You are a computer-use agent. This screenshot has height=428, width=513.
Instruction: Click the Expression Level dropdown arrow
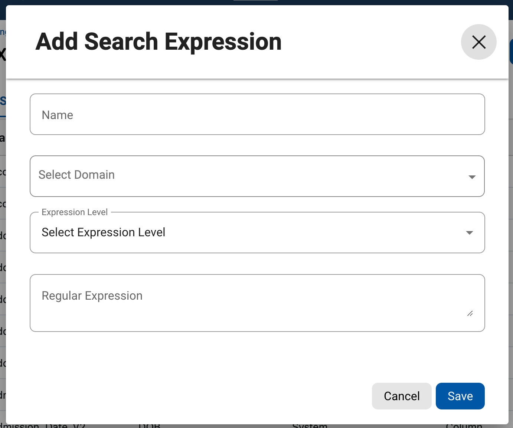tap(469, 233)
